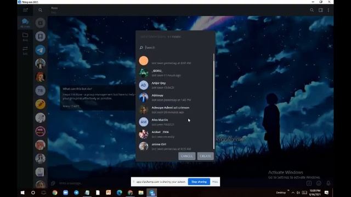The width and height of the screenshot is (351, 197).
Task: Expand the system tray hidden icons arrow
Action: pos(293,193)
